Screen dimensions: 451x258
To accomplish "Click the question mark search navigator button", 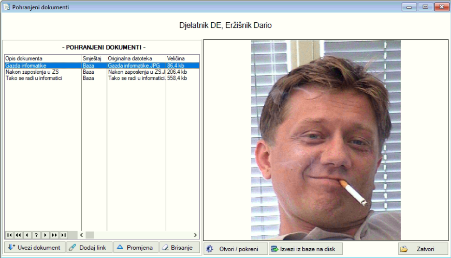I will tap(36, 235).
